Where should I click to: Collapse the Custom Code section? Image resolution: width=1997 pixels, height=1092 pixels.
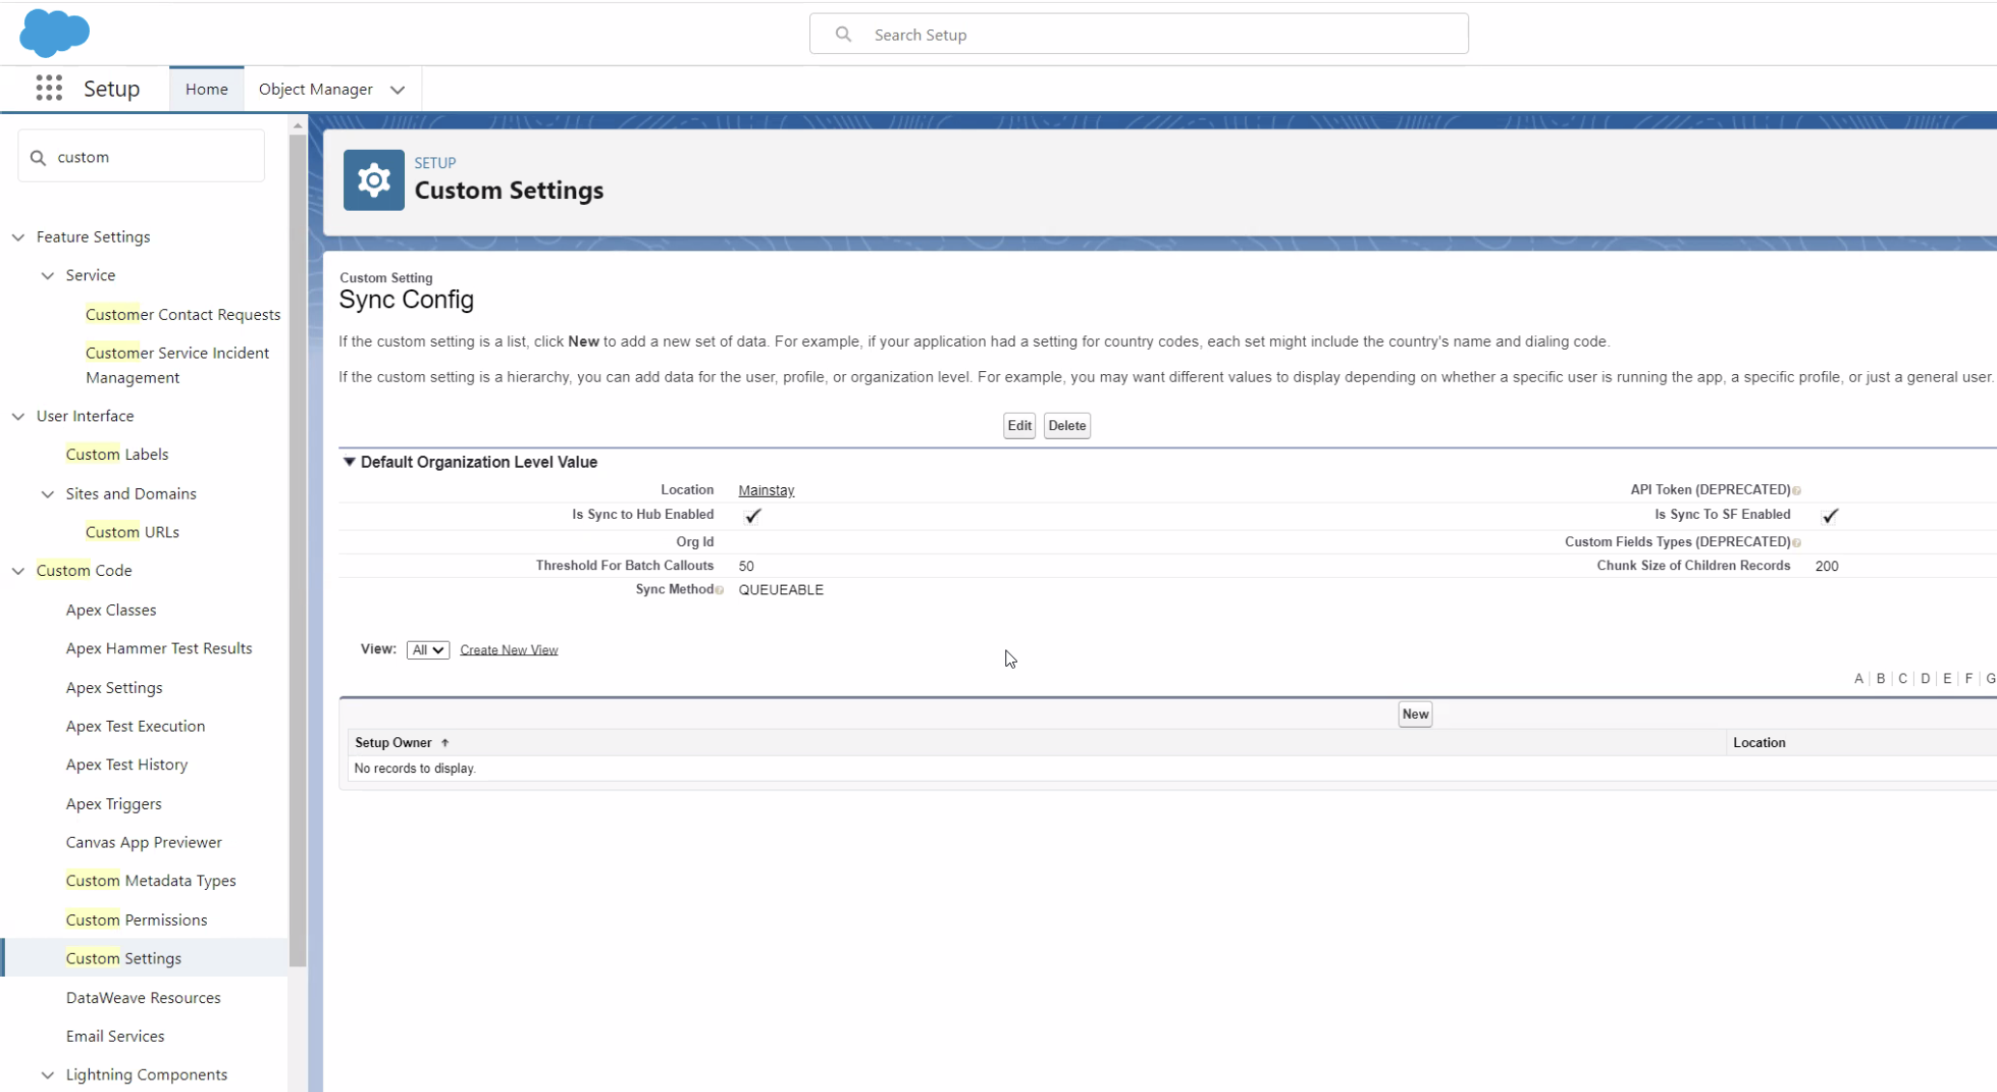click(x=18, y=571)
